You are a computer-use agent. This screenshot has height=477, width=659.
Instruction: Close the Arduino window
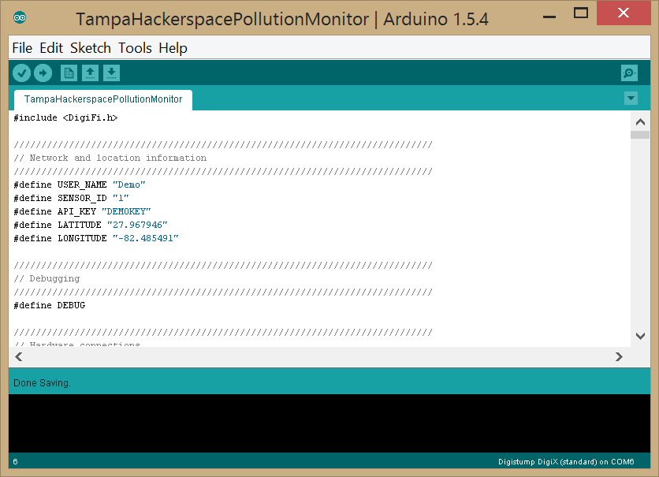pyautogui.click(x=624, y=13)
